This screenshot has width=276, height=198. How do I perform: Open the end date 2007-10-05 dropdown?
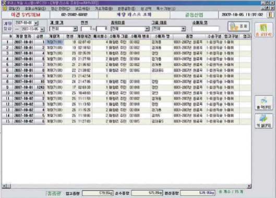point(42,29)
